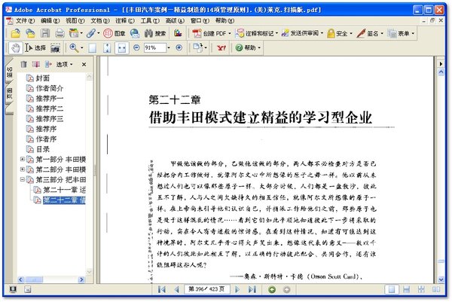The width and height of the screenshot is (452, 302).
Task: Click the zoom out minus button
Action: click(136, 47)
